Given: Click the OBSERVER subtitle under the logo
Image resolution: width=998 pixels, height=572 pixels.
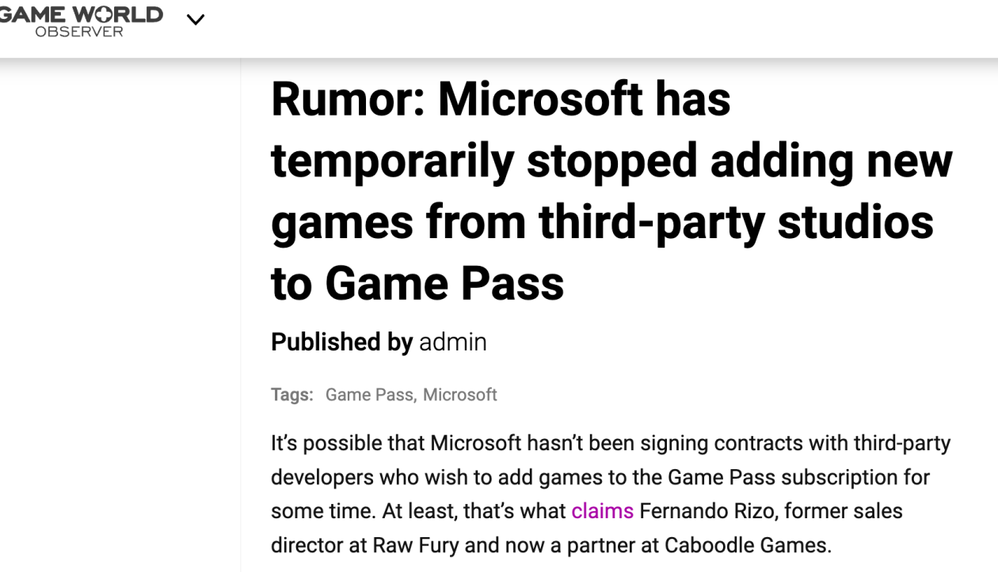Looking at the screenshot, I should [x=79, y=32].
